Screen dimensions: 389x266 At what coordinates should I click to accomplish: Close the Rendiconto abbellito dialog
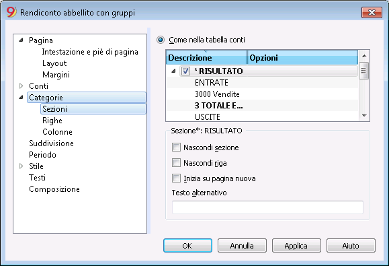372,12
